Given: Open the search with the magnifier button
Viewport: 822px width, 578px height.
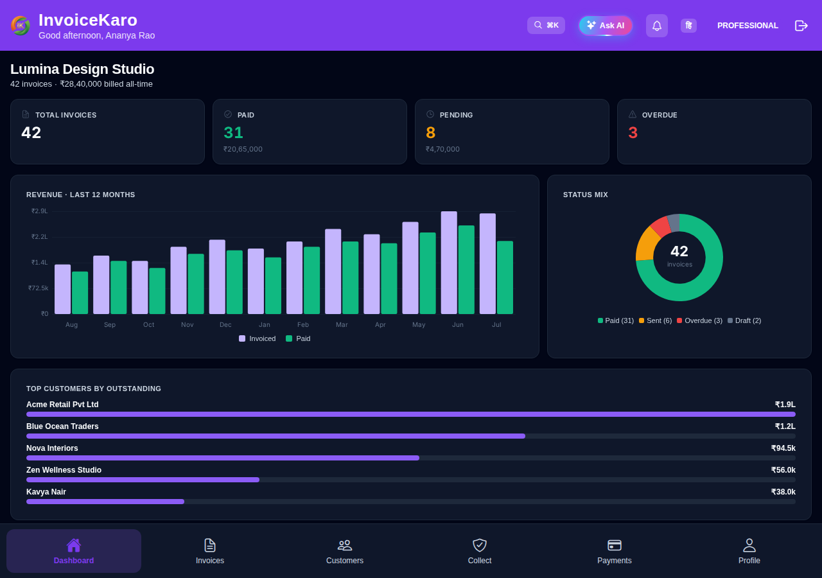Looking at the screenshot, I should click(546, 25).
